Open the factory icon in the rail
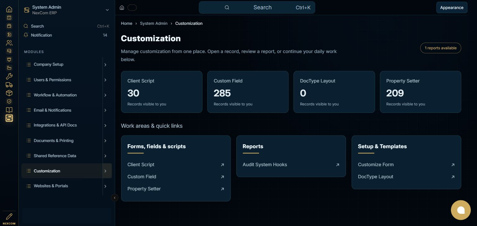 9,68
